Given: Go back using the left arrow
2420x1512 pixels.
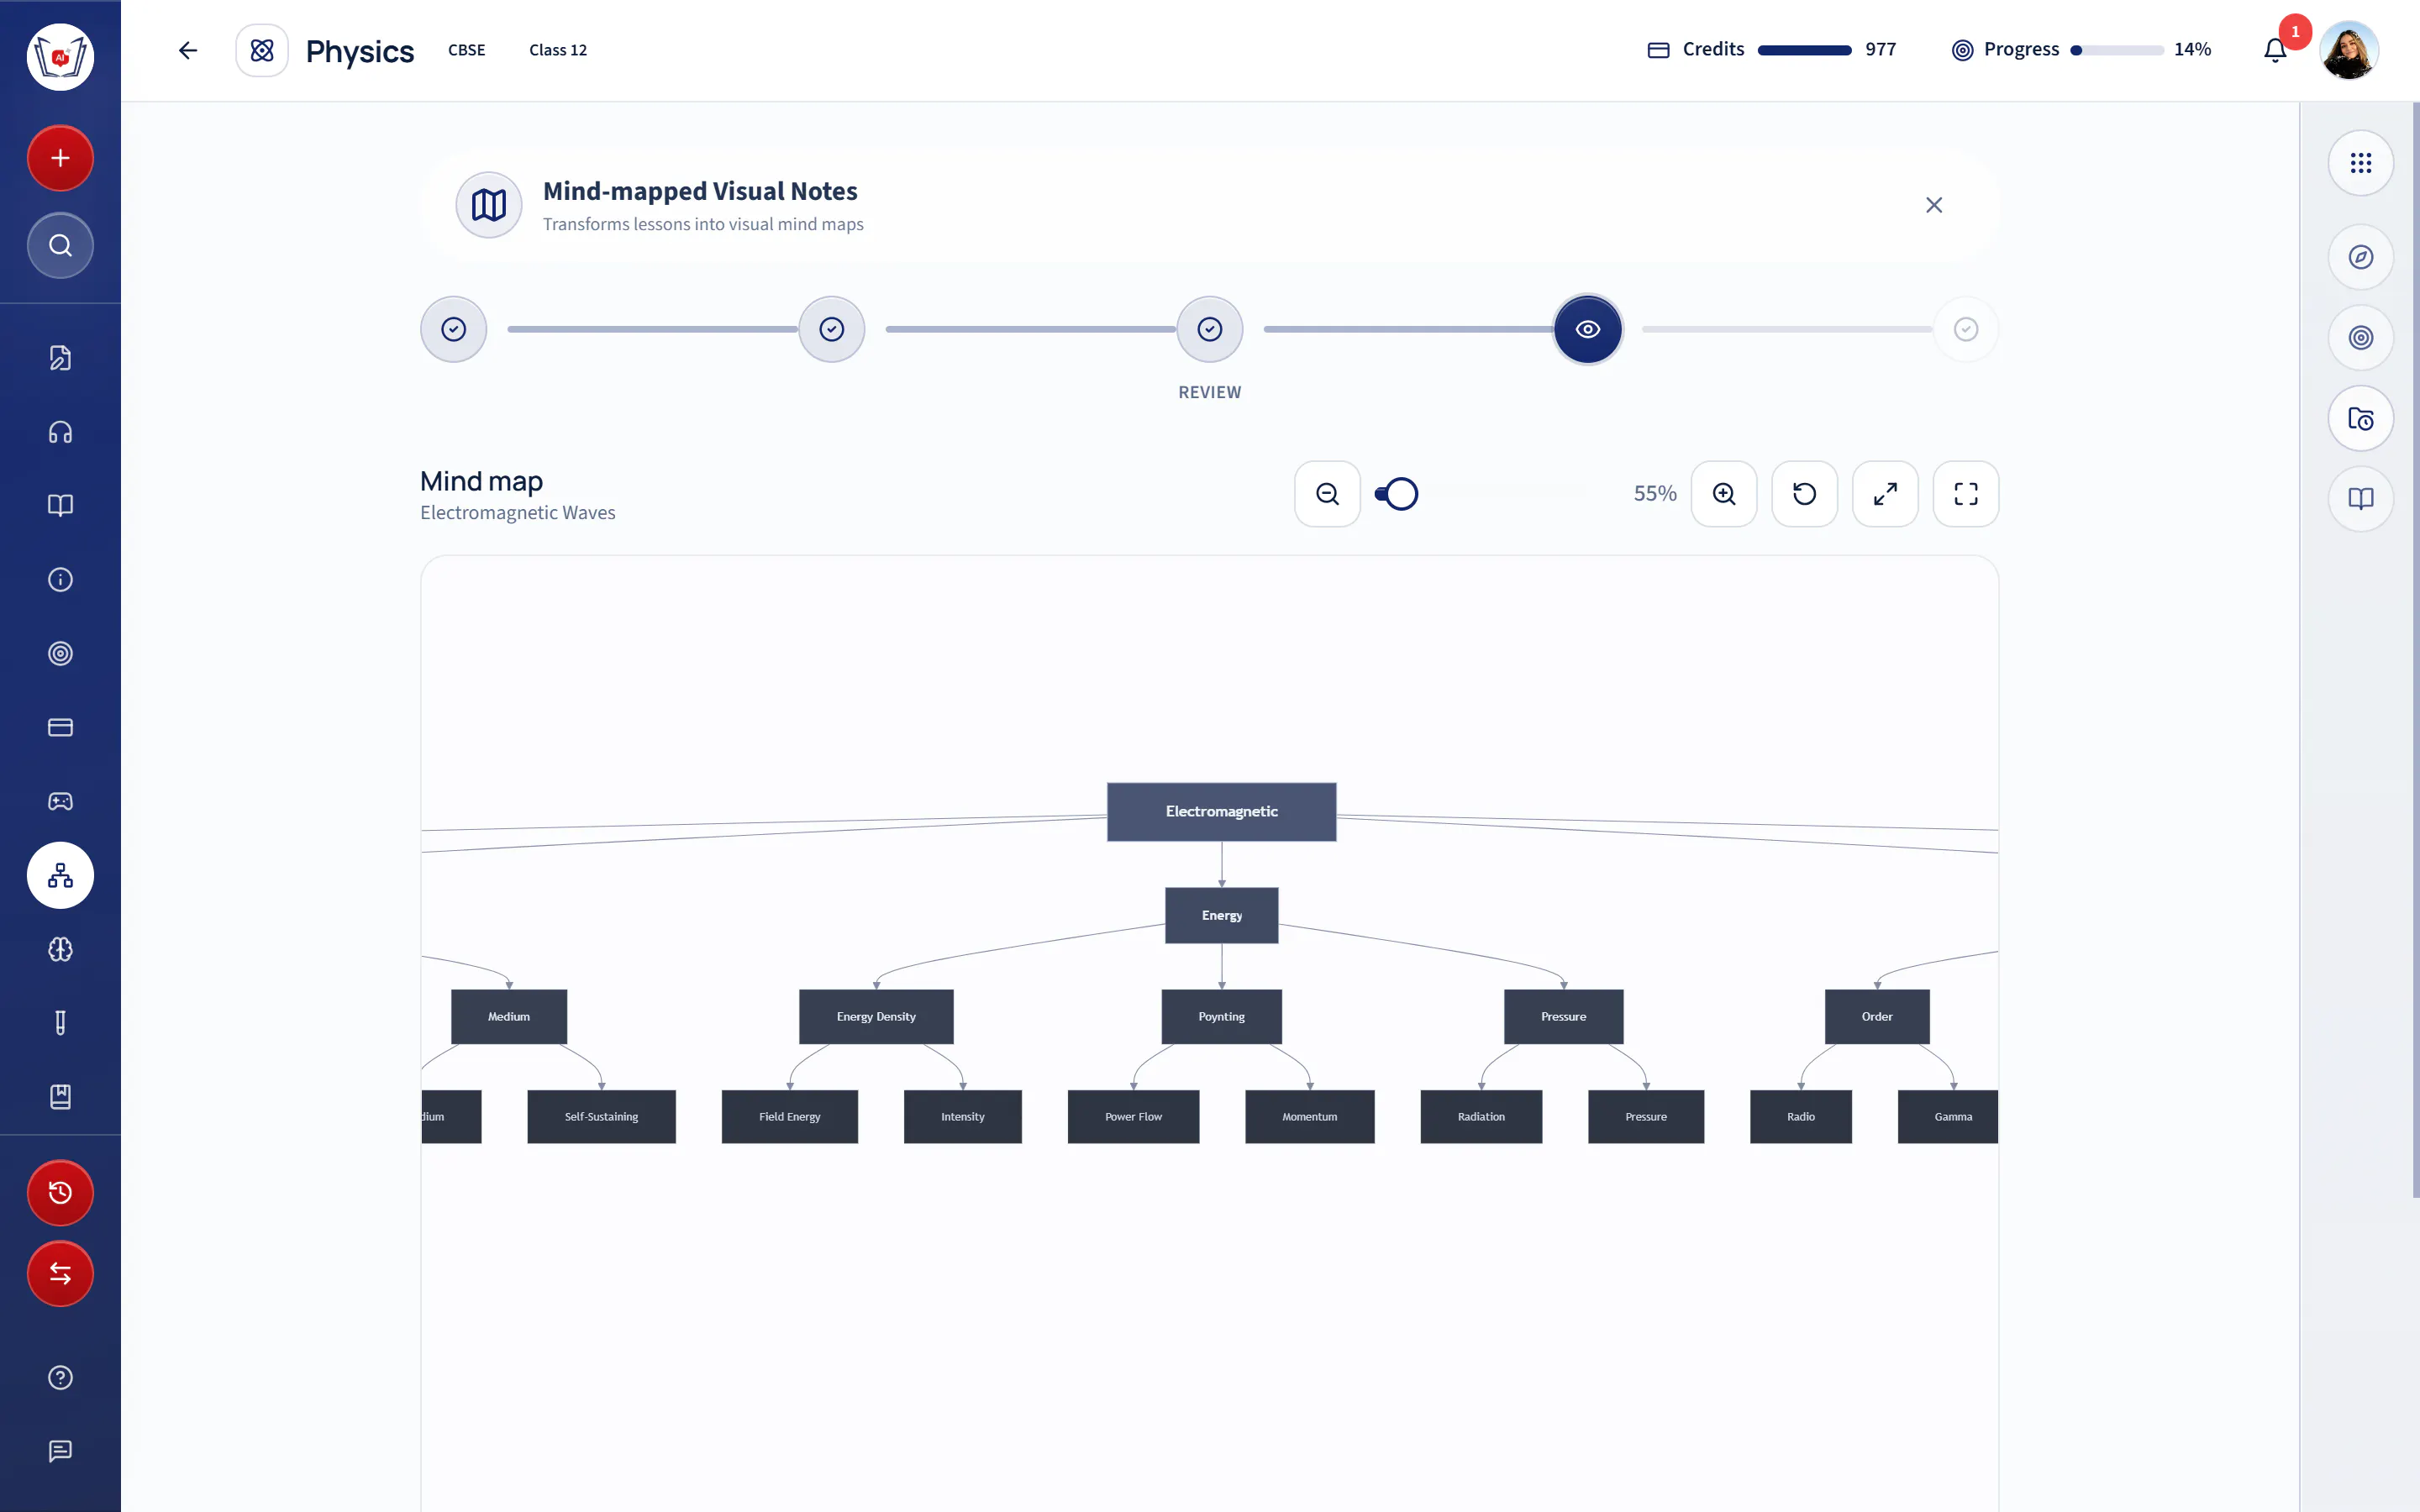Looking at the screenshot, I should click(x=188, y=50).
